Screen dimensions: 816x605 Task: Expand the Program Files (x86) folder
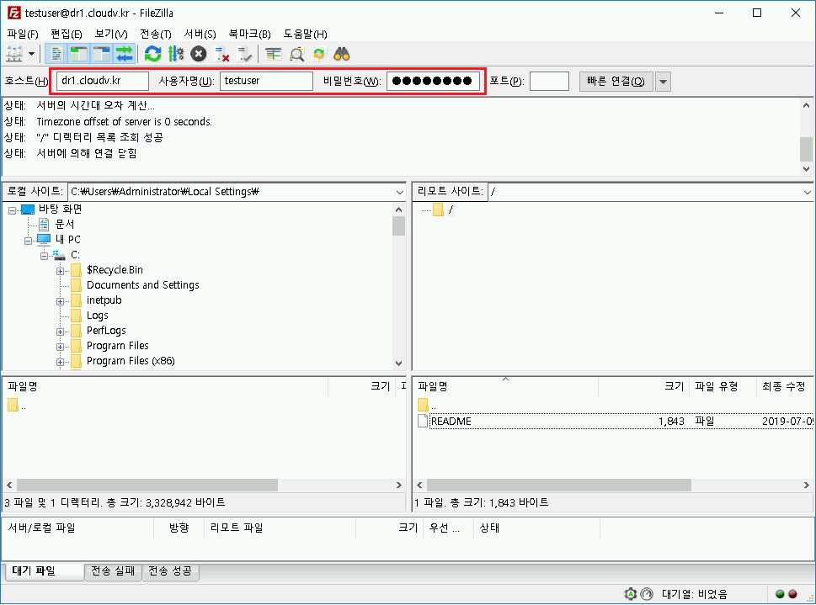(61, 362)
